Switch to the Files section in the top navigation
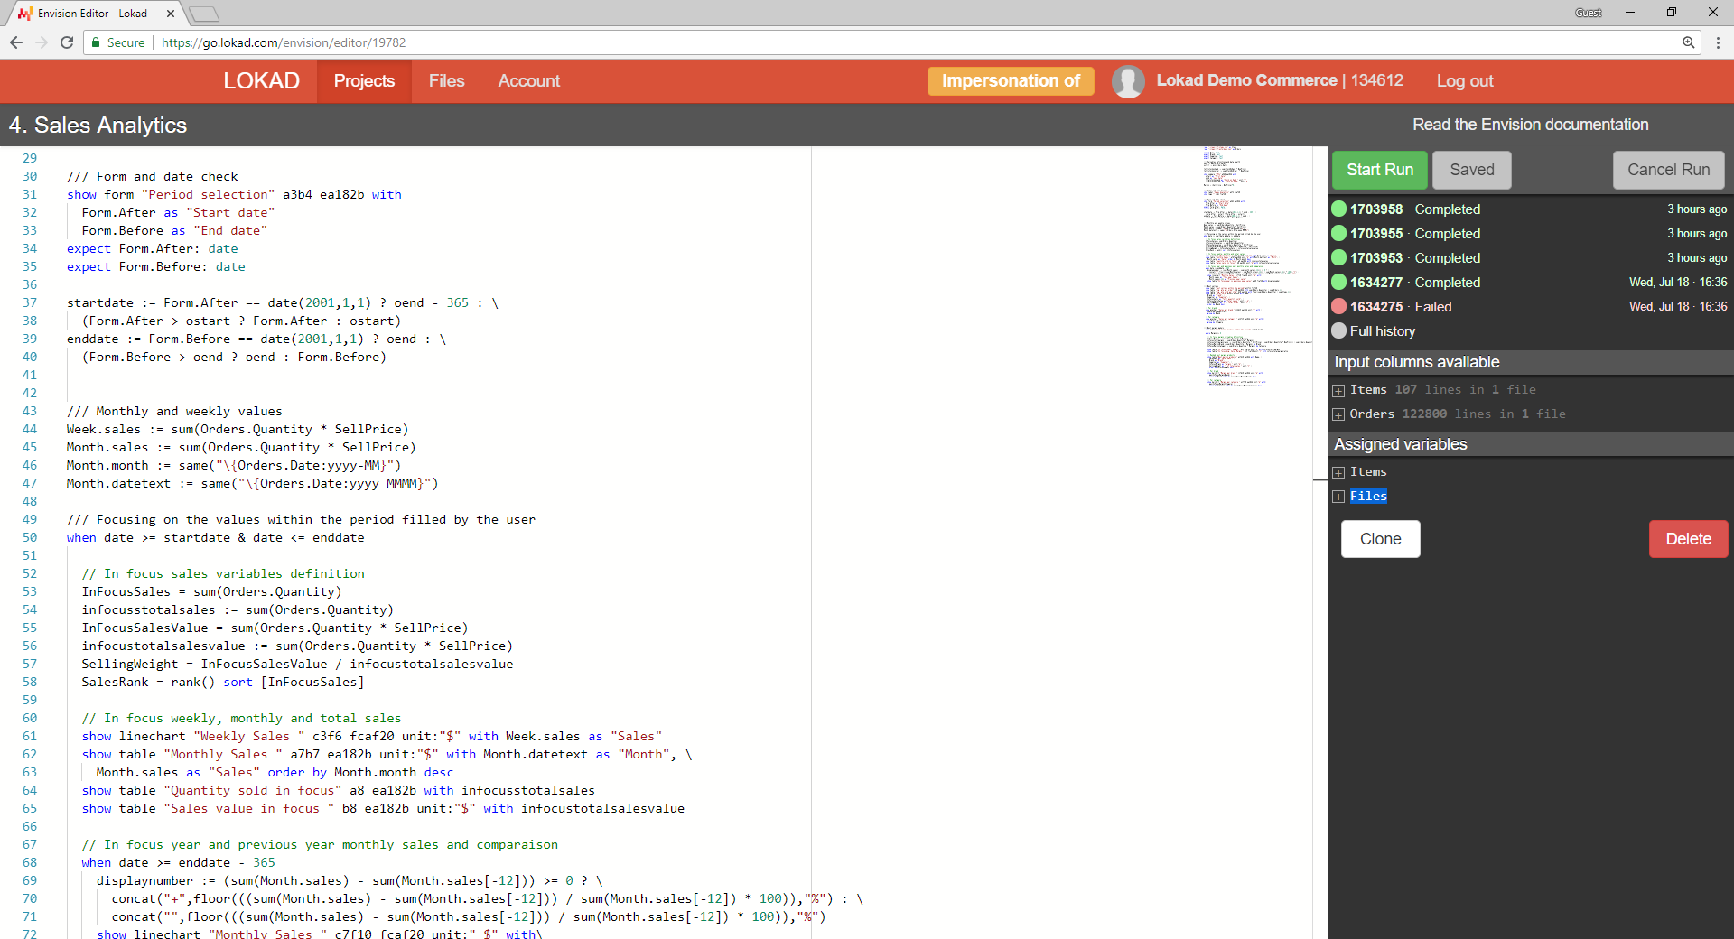The image size is (1734, 939). (446, 80)
